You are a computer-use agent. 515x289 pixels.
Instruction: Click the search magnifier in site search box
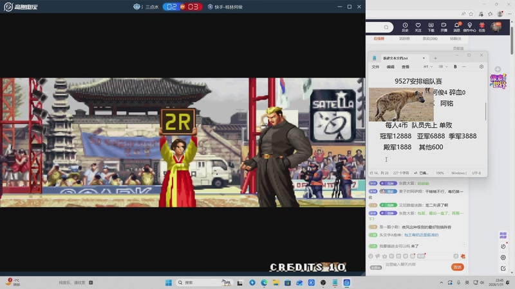386,27
